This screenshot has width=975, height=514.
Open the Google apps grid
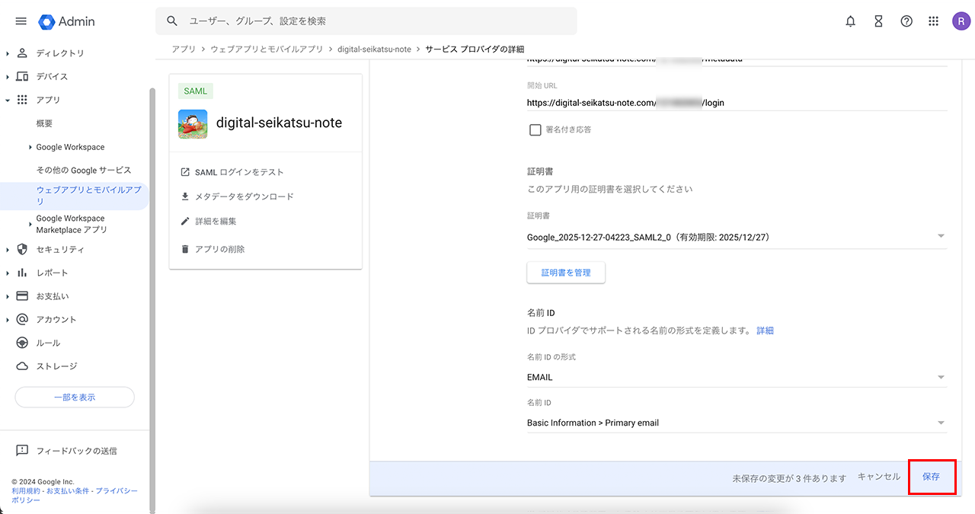(x=934, y=21)
